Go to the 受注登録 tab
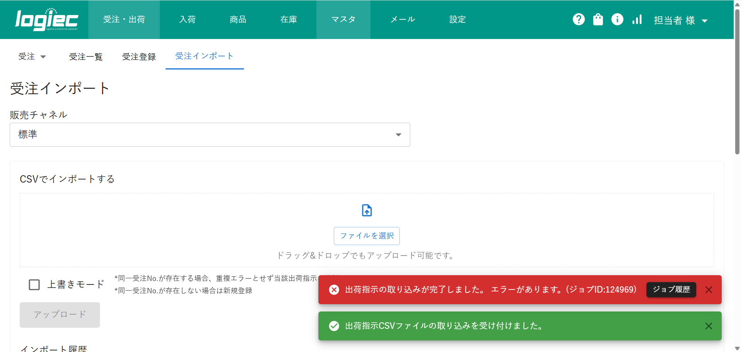The height and width of the screenshot is (352, 741). click(x=139, y=57)
